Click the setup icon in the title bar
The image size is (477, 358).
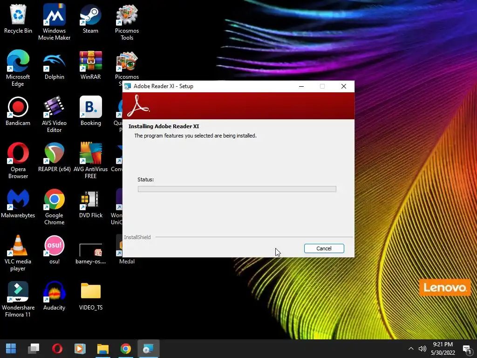point(128,86)
